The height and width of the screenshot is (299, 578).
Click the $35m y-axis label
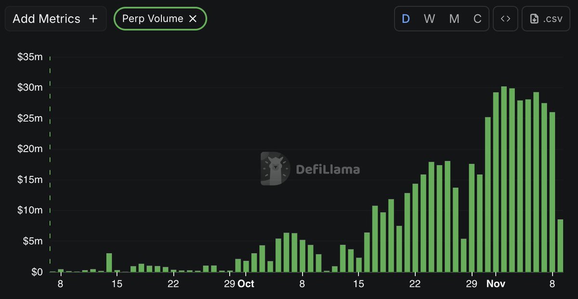(x=30, y=56)
